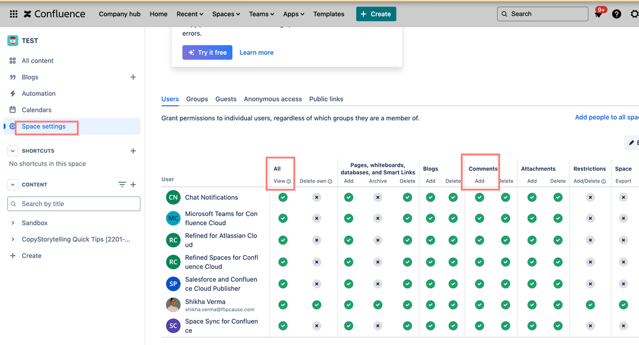Open Templates in the top navigation

point(329,14)
